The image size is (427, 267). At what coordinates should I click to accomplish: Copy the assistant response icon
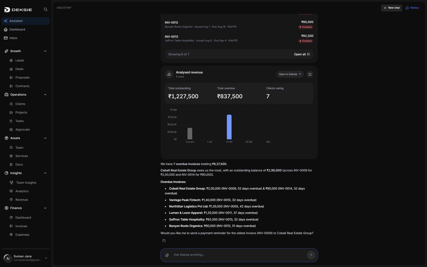164,241
